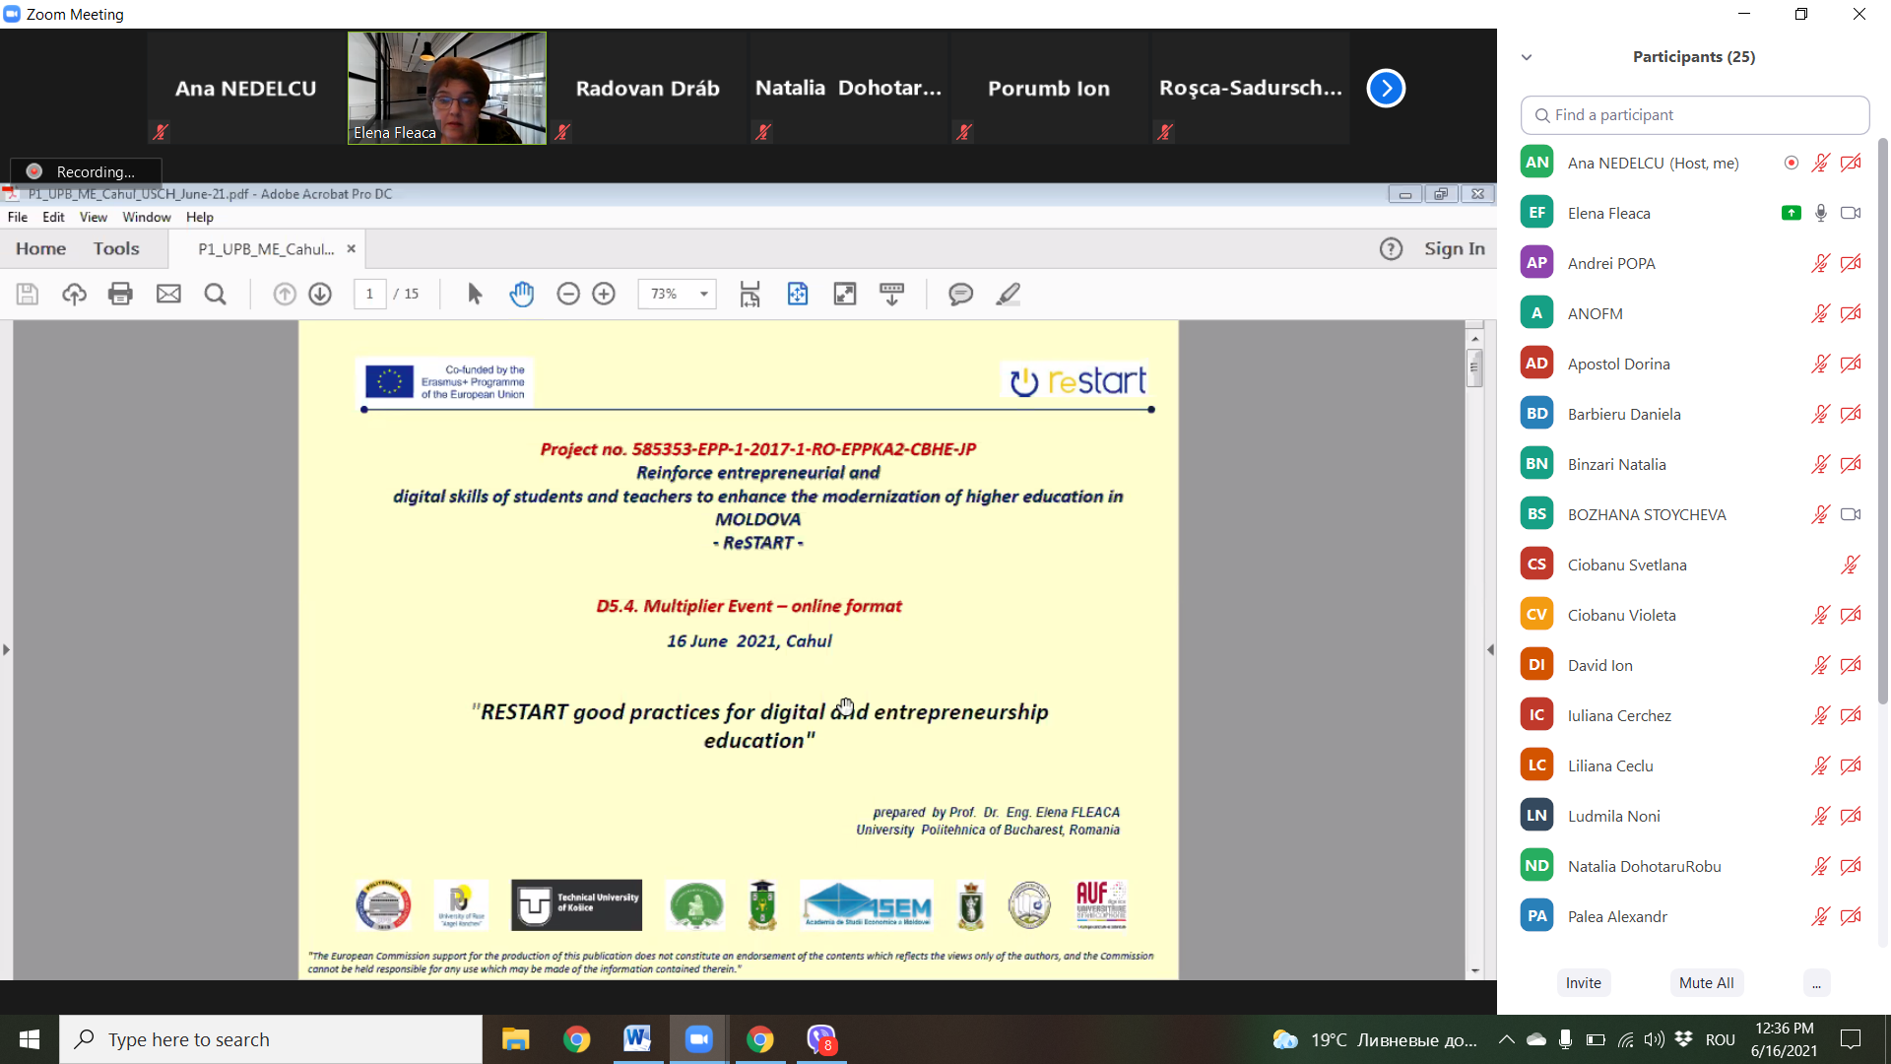Switch to the Tools tab

tap(116, 249)
